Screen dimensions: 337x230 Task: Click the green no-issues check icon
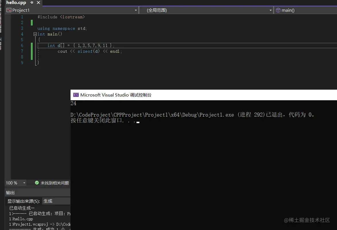(37, 183)
